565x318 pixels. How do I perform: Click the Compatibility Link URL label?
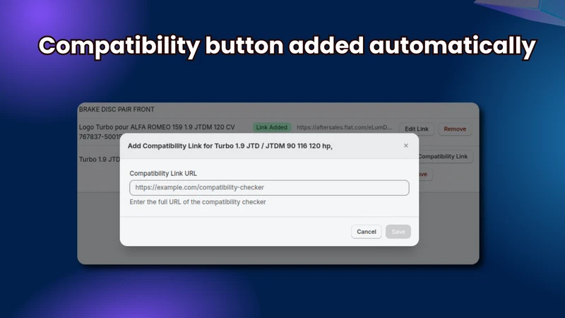click(x=163, y=173)
